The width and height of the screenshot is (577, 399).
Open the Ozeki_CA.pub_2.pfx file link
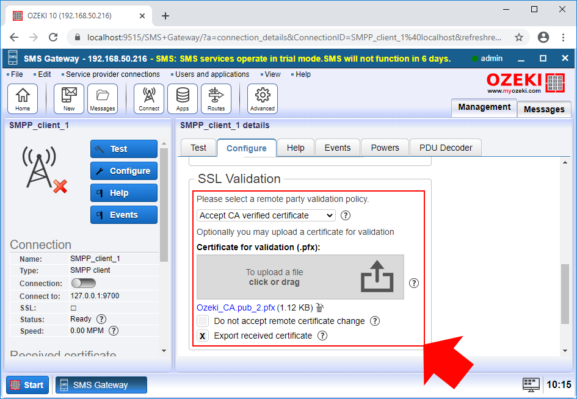coord(236,307)
